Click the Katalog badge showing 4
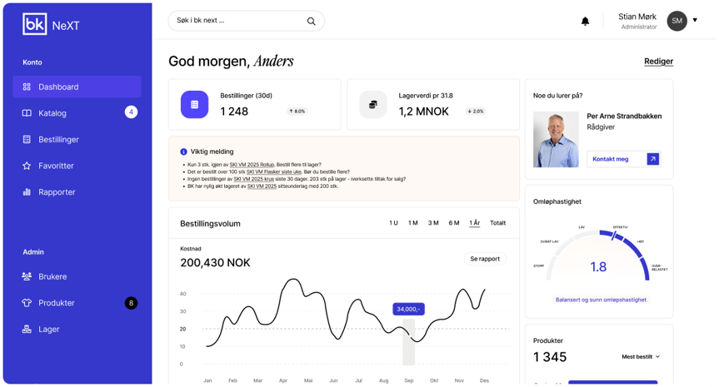Screen dimensions: 719x387 131,112
